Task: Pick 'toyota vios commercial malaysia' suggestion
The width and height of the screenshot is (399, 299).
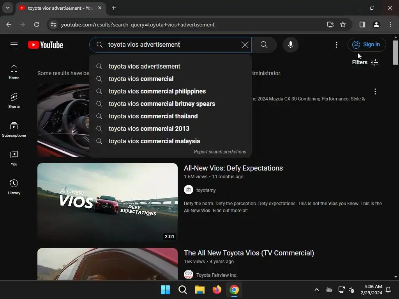Action: click(x=170, y=141)
